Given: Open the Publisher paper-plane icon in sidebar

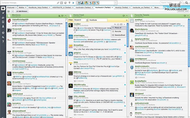Looking at the screenshot, I should [3, 13].
